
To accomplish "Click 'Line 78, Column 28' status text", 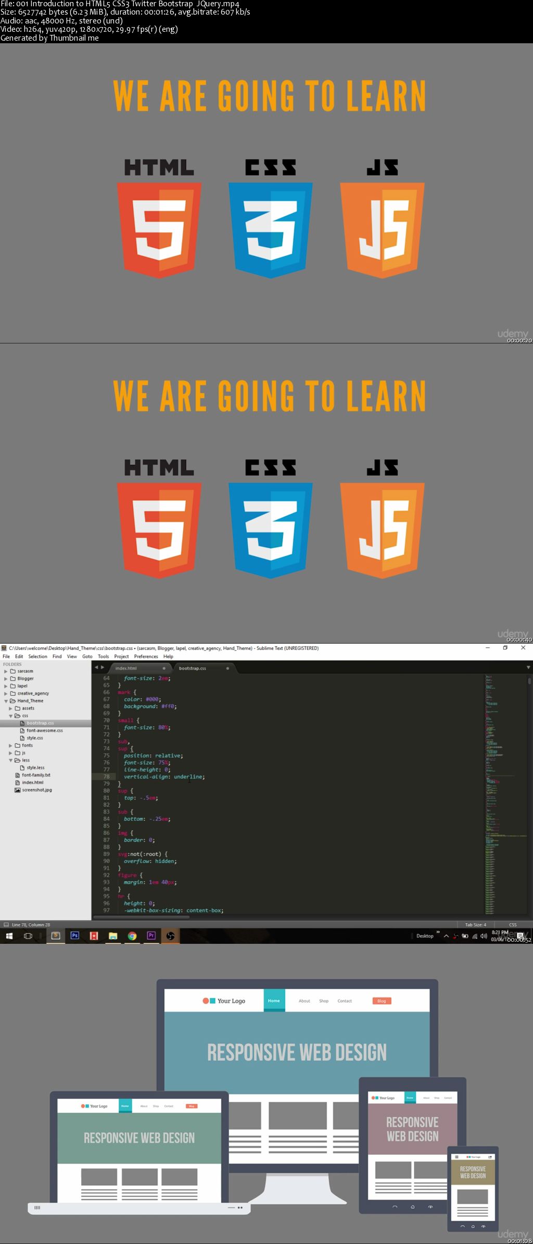I will coord(31,925).
